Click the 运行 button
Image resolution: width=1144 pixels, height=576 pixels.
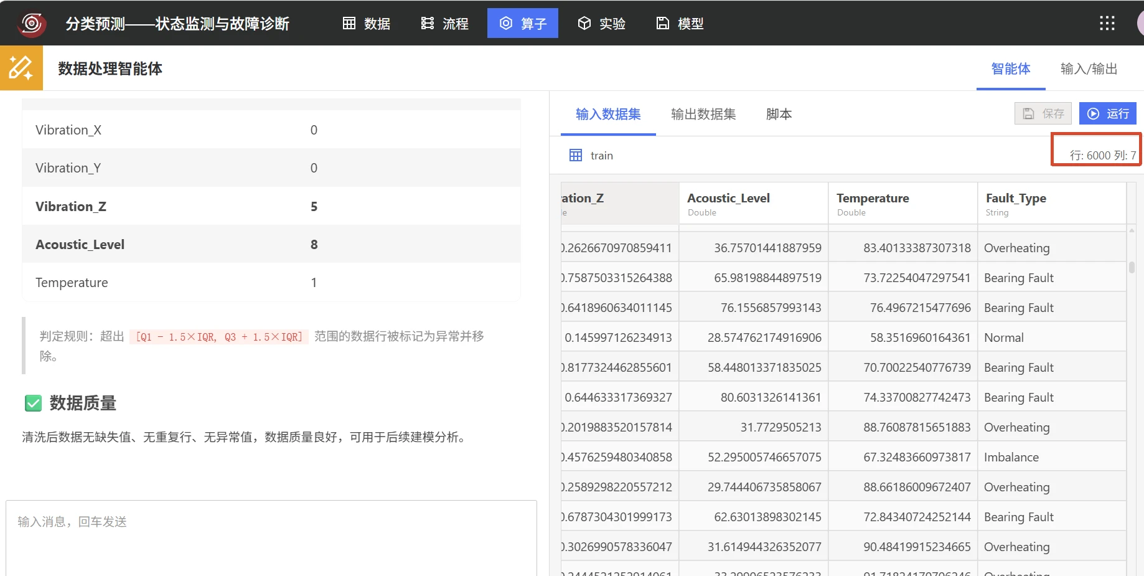[1108, 113]
